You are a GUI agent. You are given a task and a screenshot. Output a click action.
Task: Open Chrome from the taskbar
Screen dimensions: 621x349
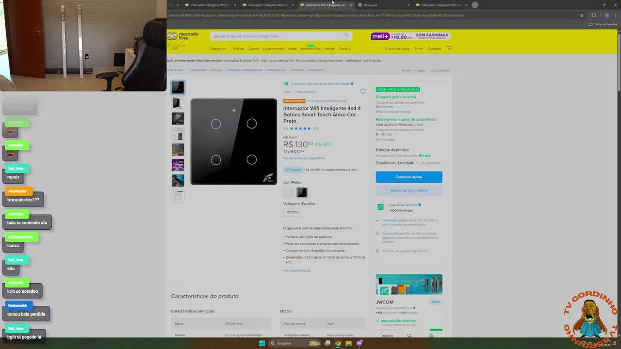tap(338, 343)
